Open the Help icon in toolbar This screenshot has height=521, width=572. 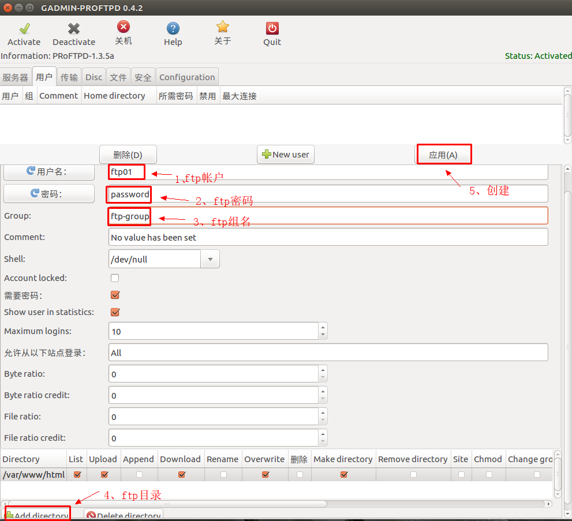tap(173, 29)
